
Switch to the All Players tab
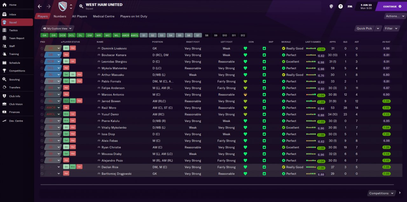click(x=79, y=16)
